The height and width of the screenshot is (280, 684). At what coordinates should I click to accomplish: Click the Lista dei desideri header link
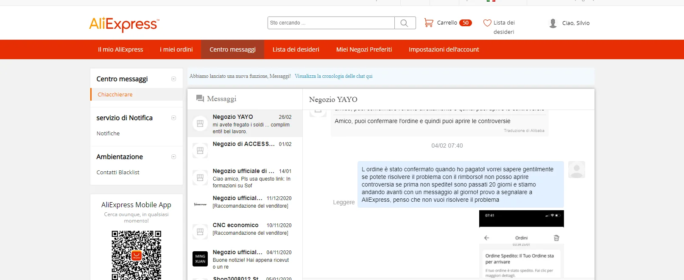504,27
